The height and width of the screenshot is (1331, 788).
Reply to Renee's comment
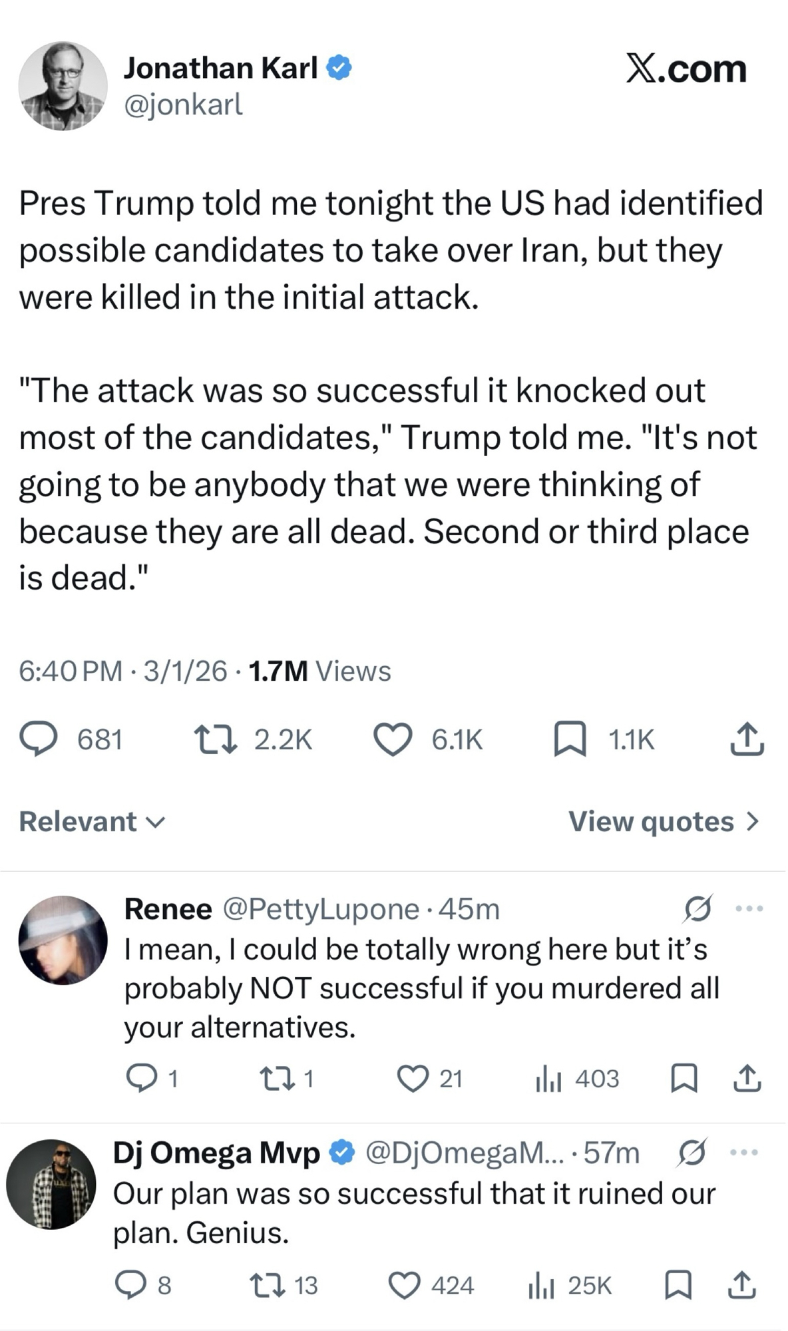point(140,1079)
